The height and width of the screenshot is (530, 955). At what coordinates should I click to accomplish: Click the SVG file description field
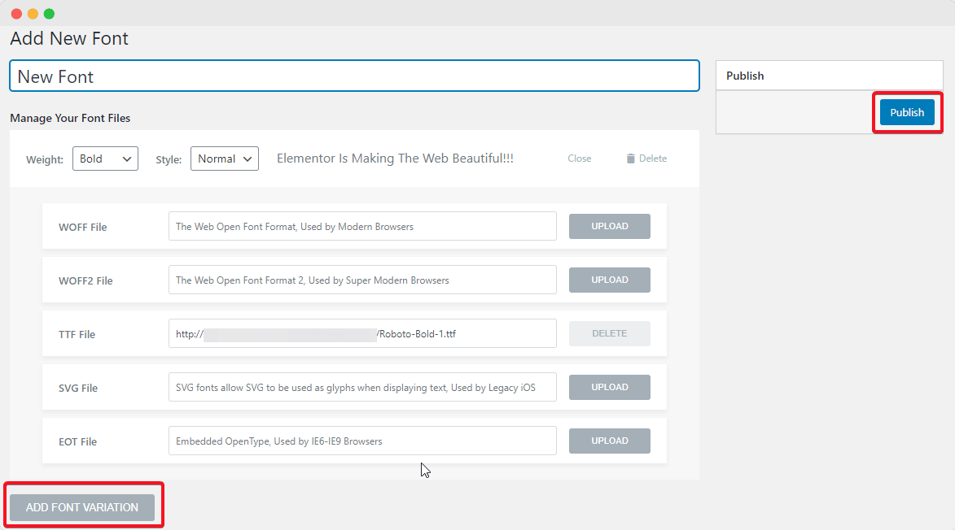(x=361, y=387)
